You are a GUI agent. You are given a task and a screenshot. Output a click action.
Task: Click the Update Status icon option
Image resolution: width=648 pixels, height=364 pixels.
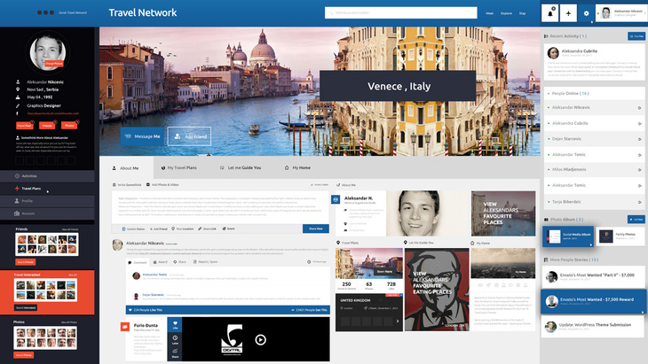133,228
